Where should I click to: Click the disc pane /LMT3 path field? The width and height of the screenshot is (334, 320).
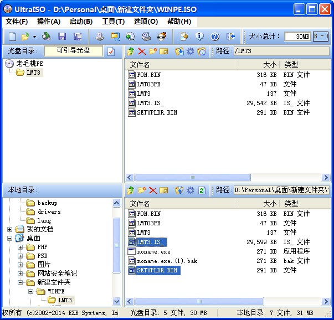click(281, 51)
